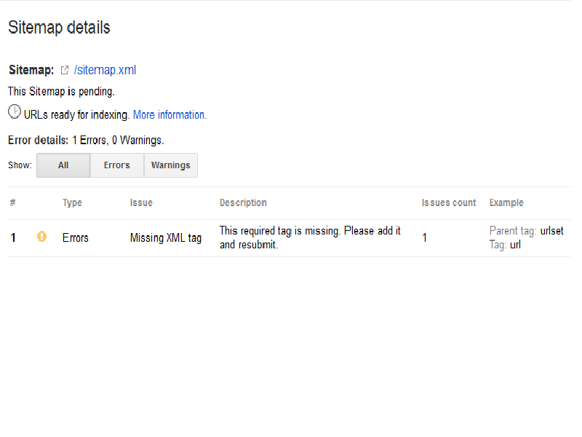
Task: Click the clock pending icon
Action: pyautogui.click(x=15, y=112)
